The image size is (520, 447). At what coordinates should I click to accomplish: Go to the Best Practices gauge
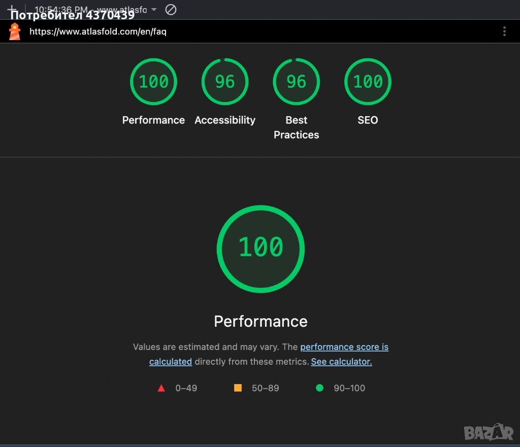click(x=296, y=82)
